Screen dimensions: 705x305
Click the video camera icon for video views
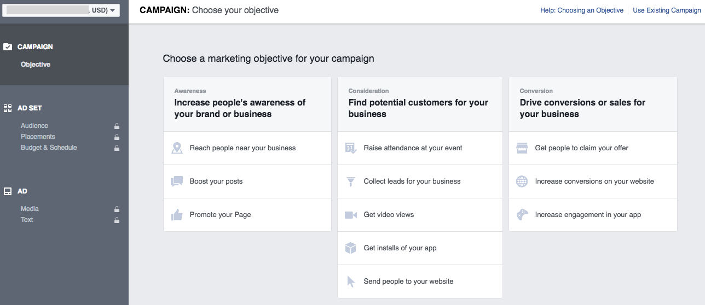pos(351,215)
